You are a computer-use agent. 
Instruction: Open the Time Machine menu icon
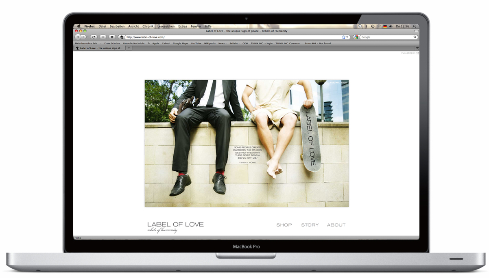pyautogui.click(x=372, y=26)
